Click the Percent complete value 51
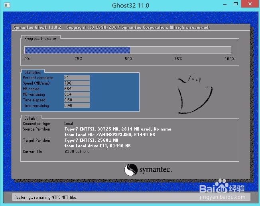260x206 pixels. (77, 77)
